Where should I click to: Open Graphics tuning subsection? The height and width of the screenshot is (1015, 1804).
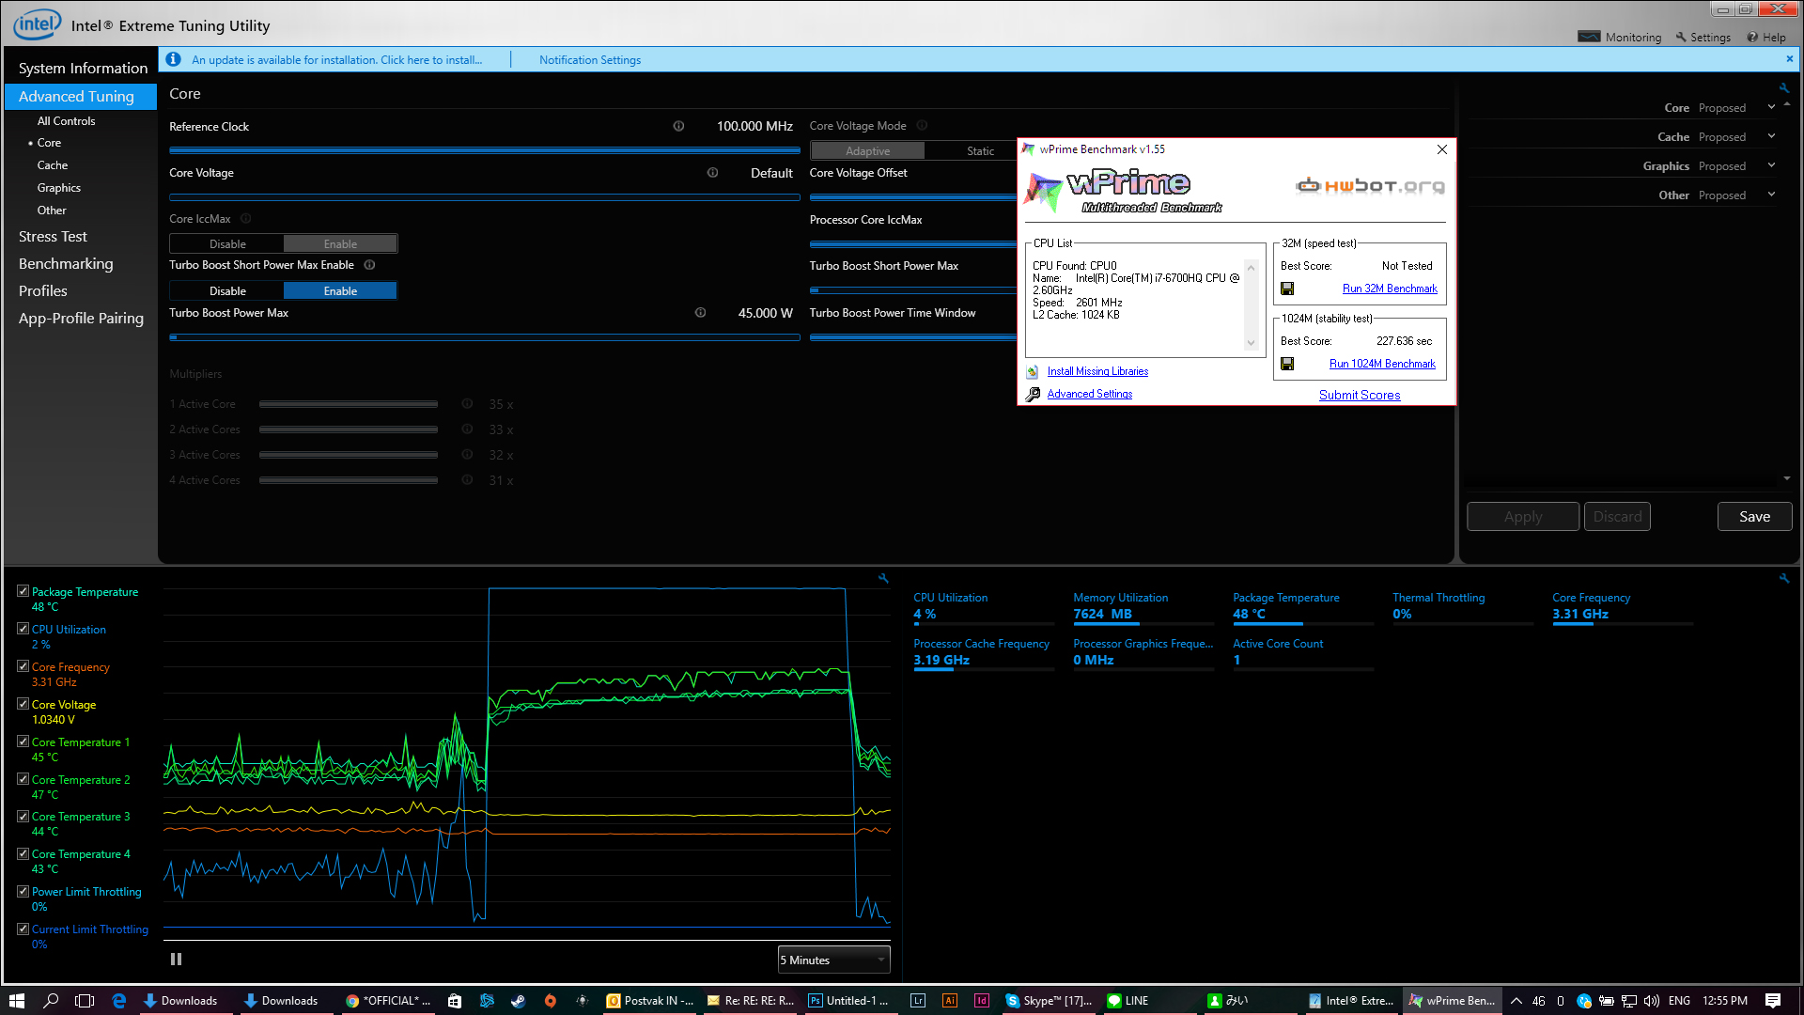click(x=59, y=187)
